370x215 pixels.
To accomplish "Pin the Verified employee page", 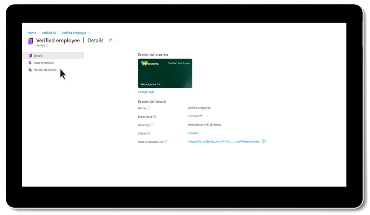I will point(110,40).
